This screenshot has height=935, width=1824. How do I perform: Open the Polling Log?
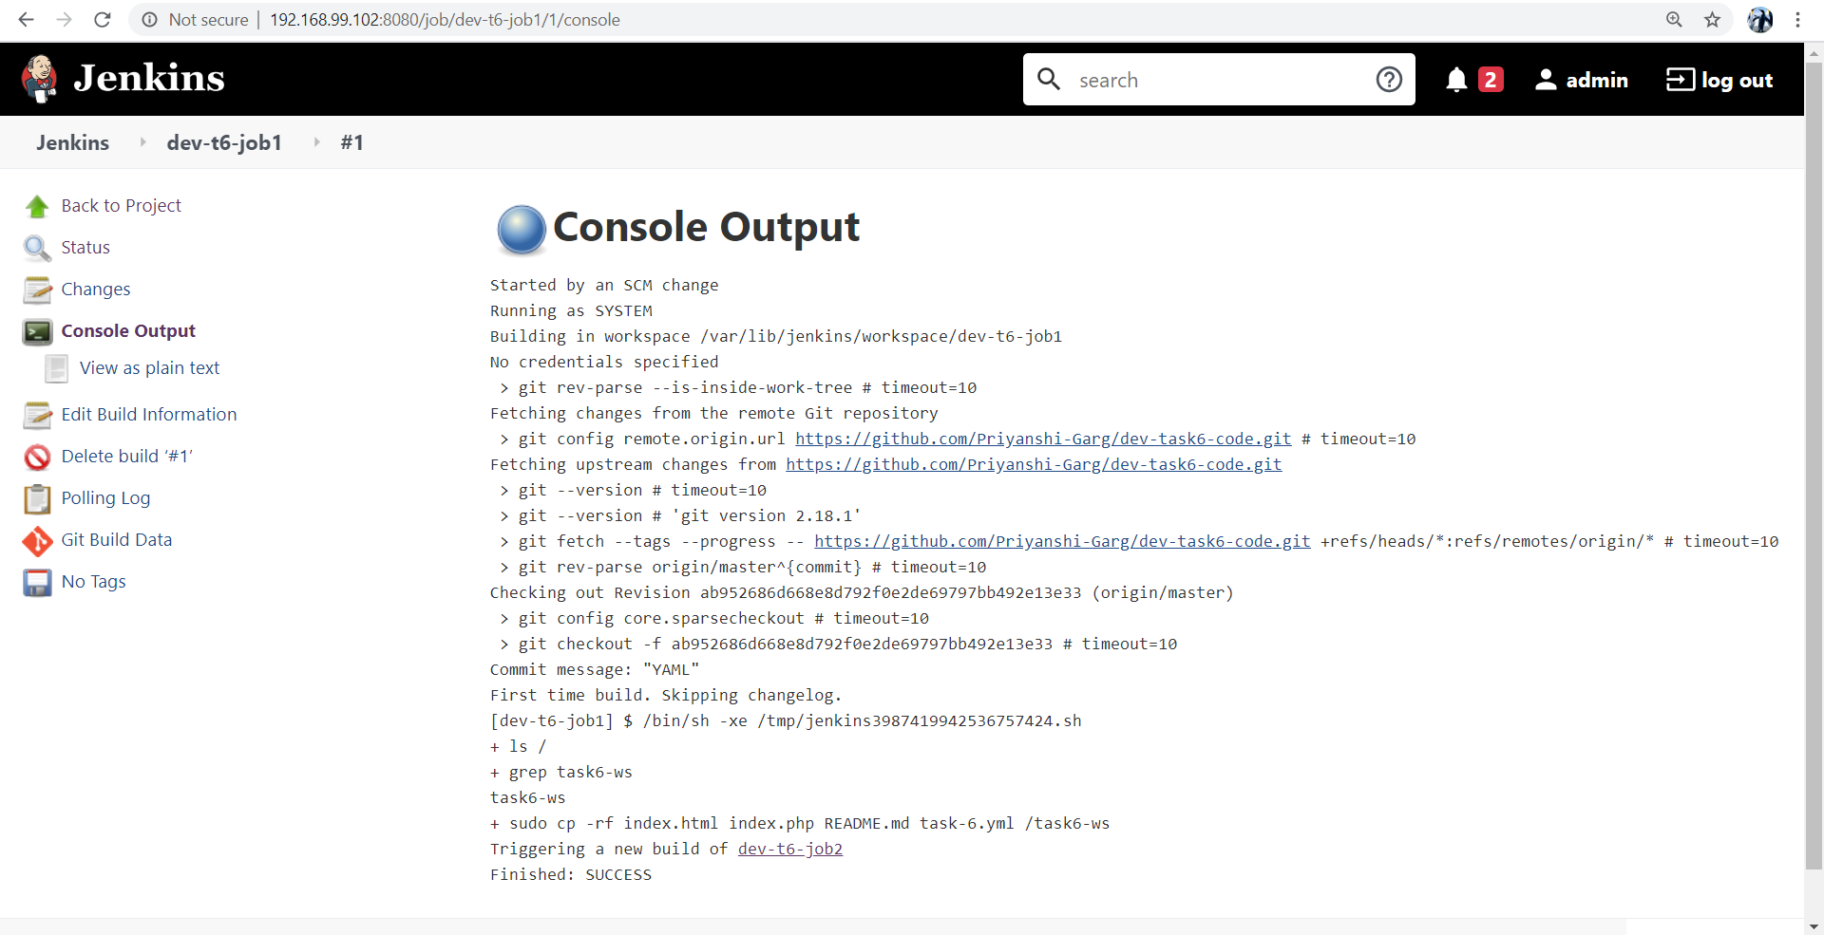[104, 497]
